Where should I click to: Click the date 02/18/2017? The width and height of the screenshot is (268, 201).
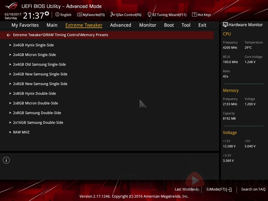pos(13,14)
